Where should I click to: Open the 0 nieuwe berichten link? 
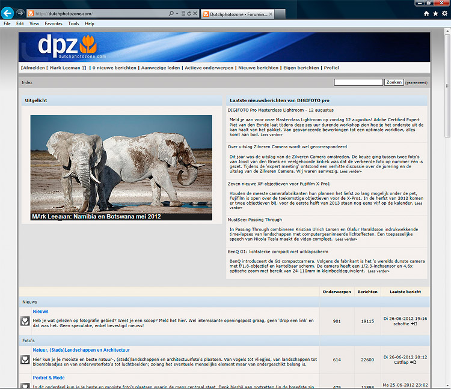[x=114, y=68]
